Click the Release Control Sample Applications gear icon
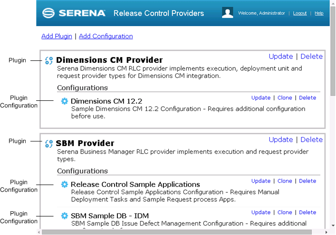The height and width of the screenshot is (235, 336). point(64,184)
